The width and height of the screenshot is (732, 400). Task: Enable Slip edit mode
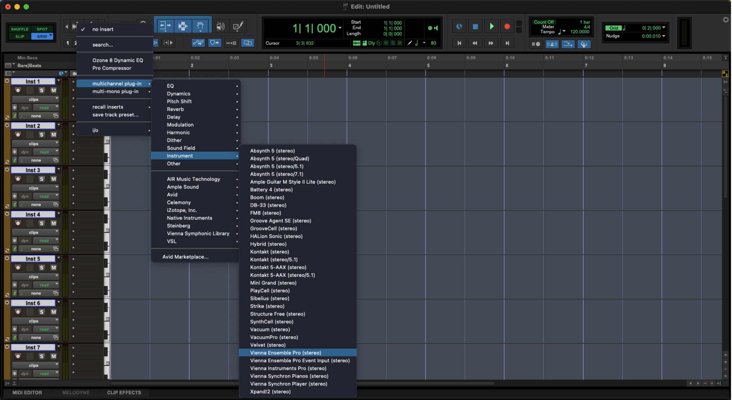coord(20,36)
